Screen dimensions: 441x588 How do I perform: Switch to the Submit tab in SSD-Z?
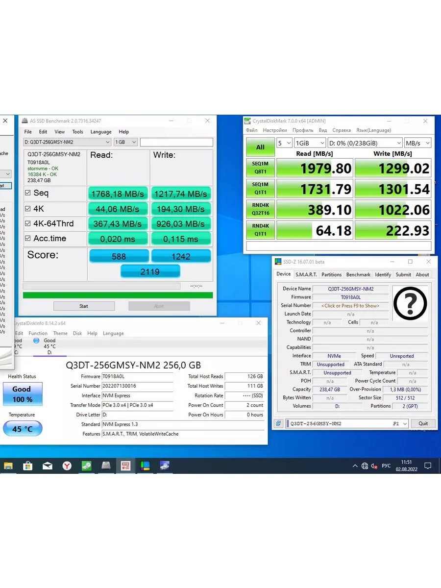404,274
